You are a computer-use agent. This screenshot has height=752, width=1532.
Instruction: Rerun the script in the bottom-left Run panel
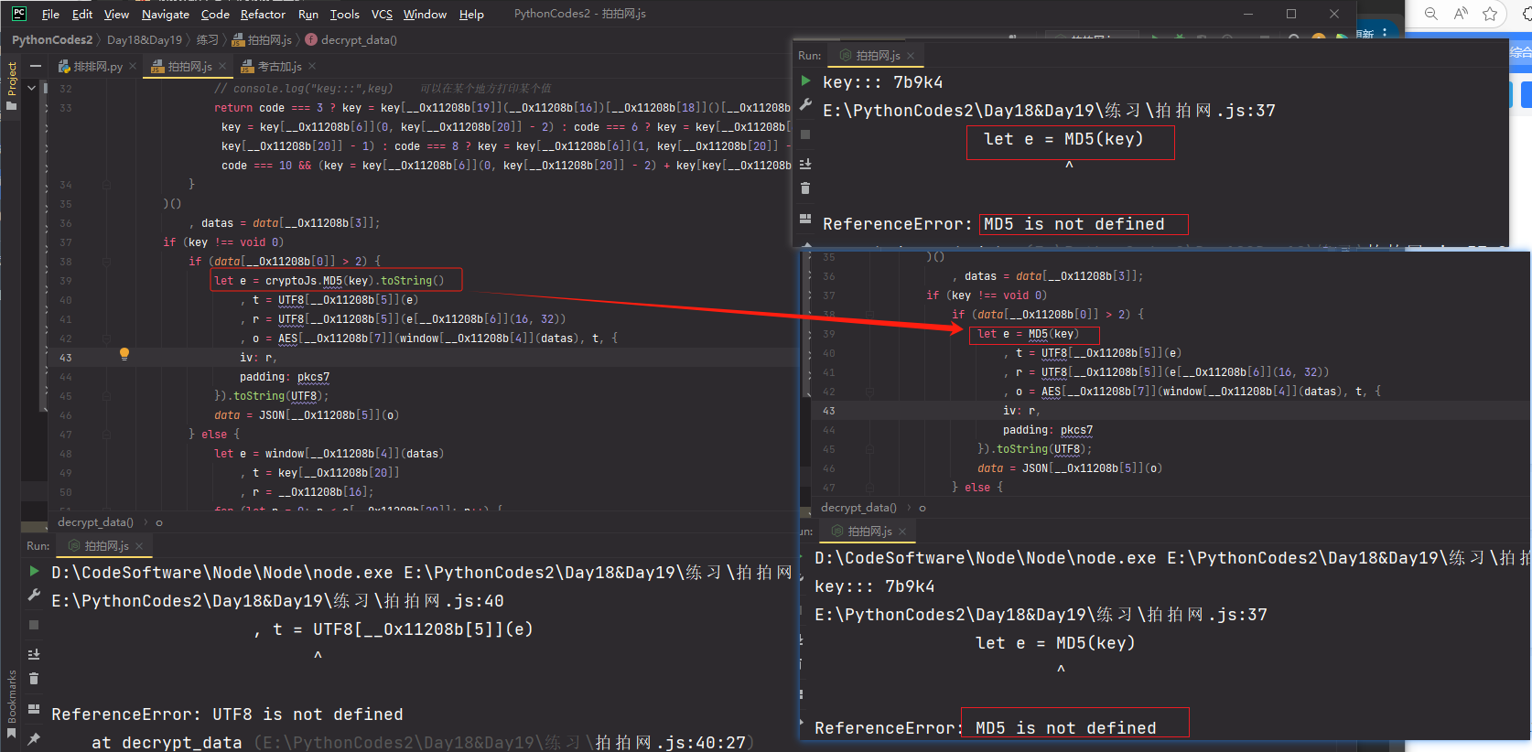(34, 572)
